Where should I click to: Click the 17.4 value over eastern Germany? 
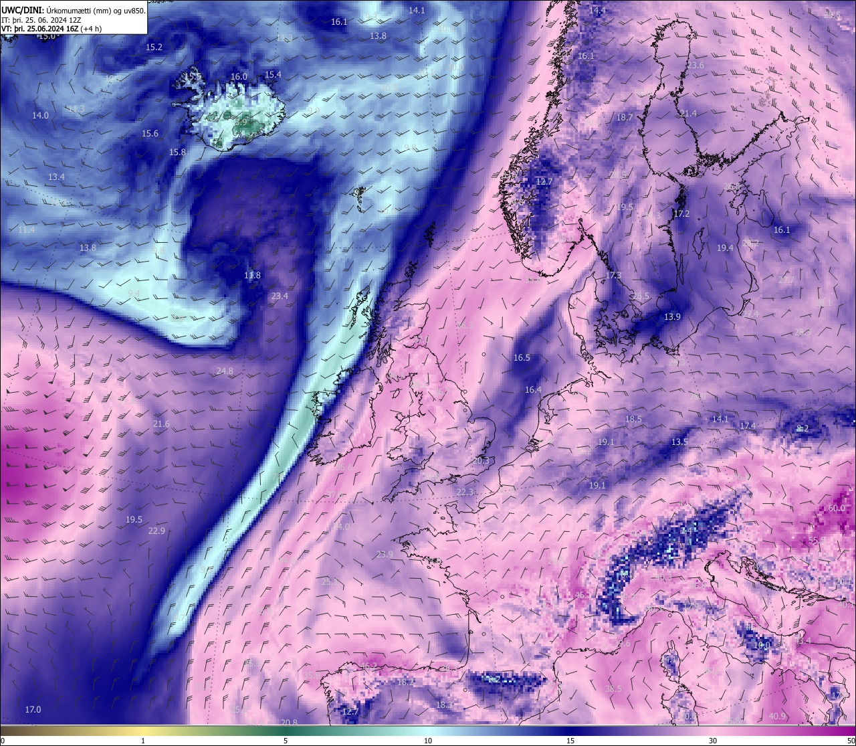748,426
